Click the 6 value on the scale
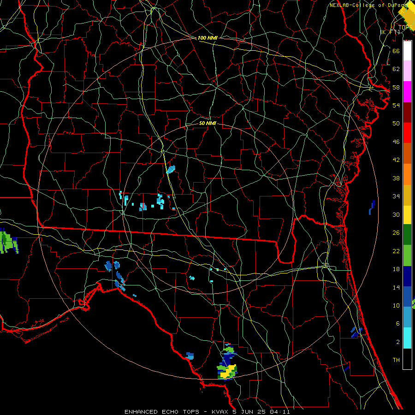415x415 pixels. click(397, 324)
